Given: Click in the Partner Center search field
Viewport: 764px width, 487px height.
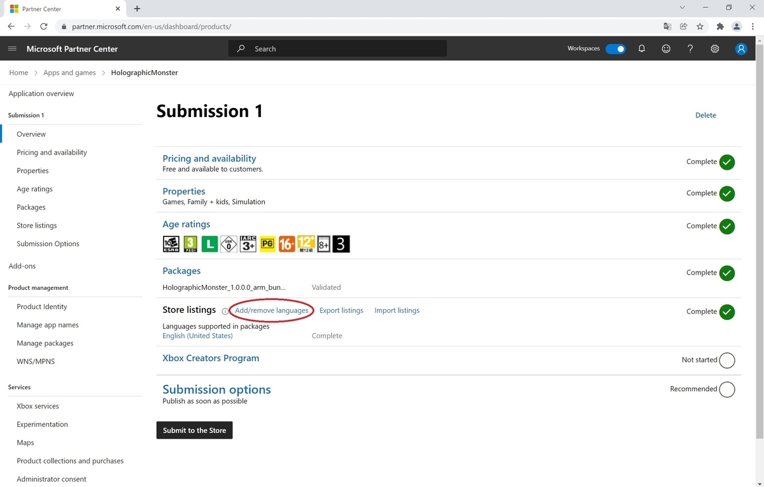Looking at the screenshot, I should (x=337, y=49).
